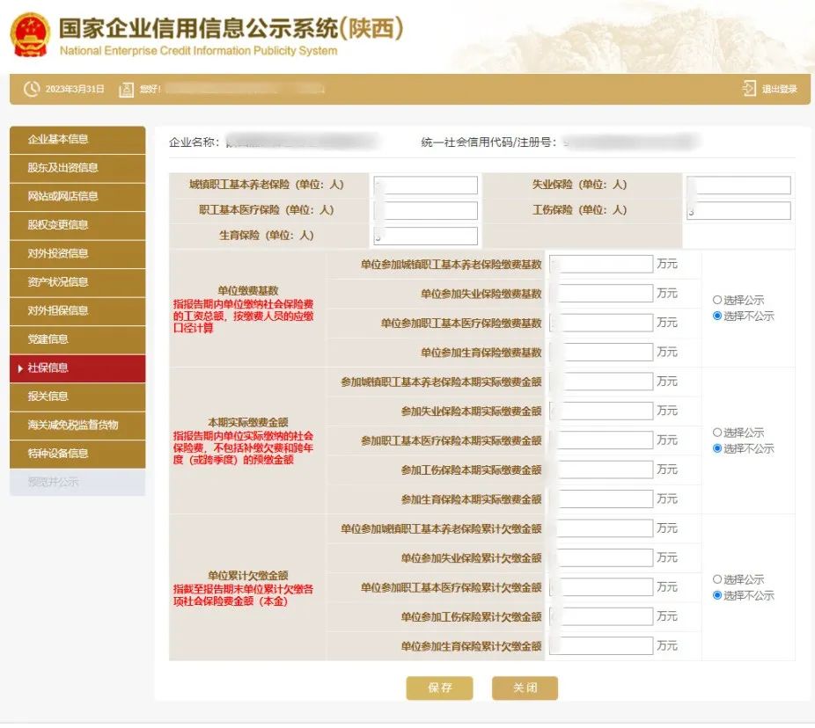Select 选择不公示 for 单位累计欠缴金额 section
The height and width of the screenshot is (728, 815).
tap(717, 595)
